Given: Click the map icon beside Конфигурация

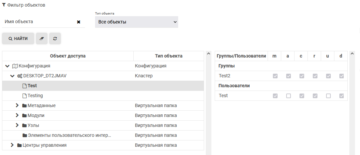Looking at the screenshot, I should coord(15,66).
